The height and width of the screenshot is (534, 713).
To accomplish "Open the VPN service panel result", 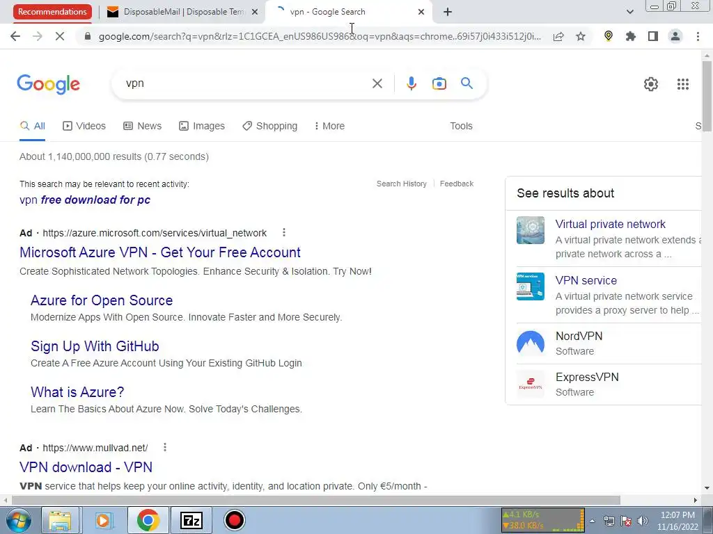I will [586, 280].
